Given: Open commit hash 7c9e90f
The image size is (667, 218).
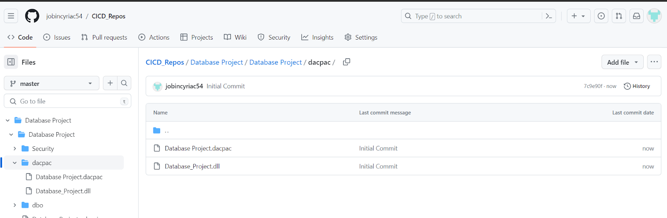Looking at the screenshot, I should click(593, 86).
